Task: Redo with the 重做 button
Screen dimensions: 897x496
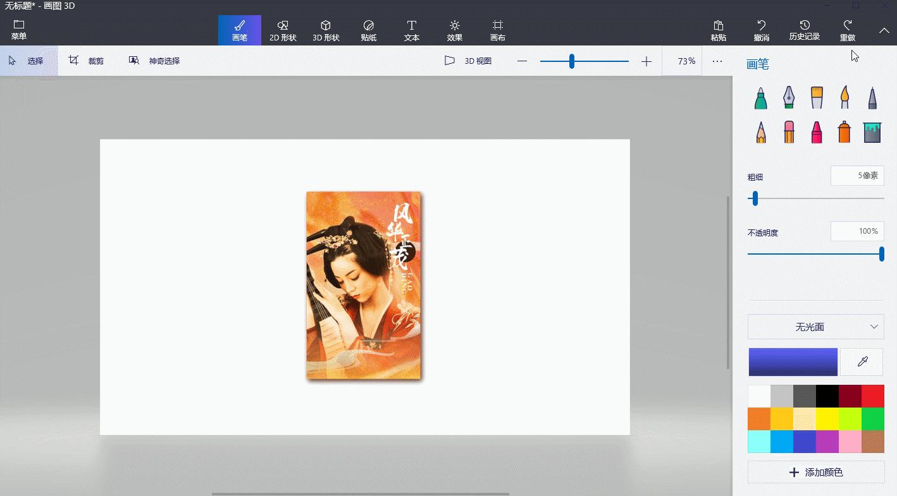Action: 848,30
